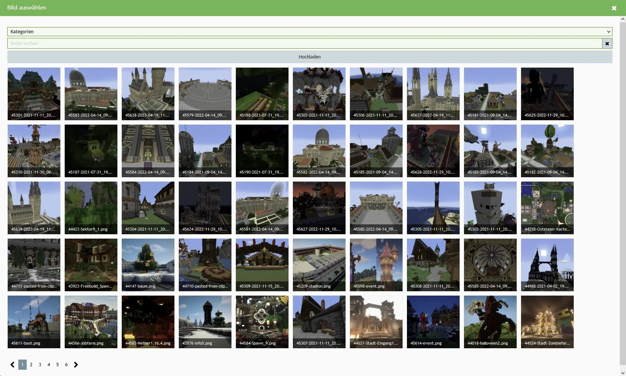Click the Hochladen upload button
Image resolution: width=626 pixels, height=376 pixels.
tap(310, 57)
